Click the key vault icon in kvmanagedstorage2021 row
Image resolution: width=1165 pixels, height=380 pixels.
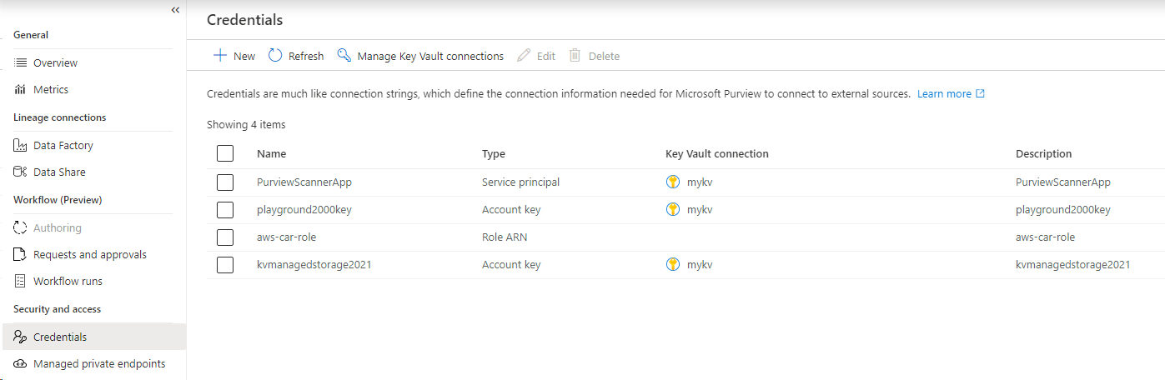pos(673,264)
